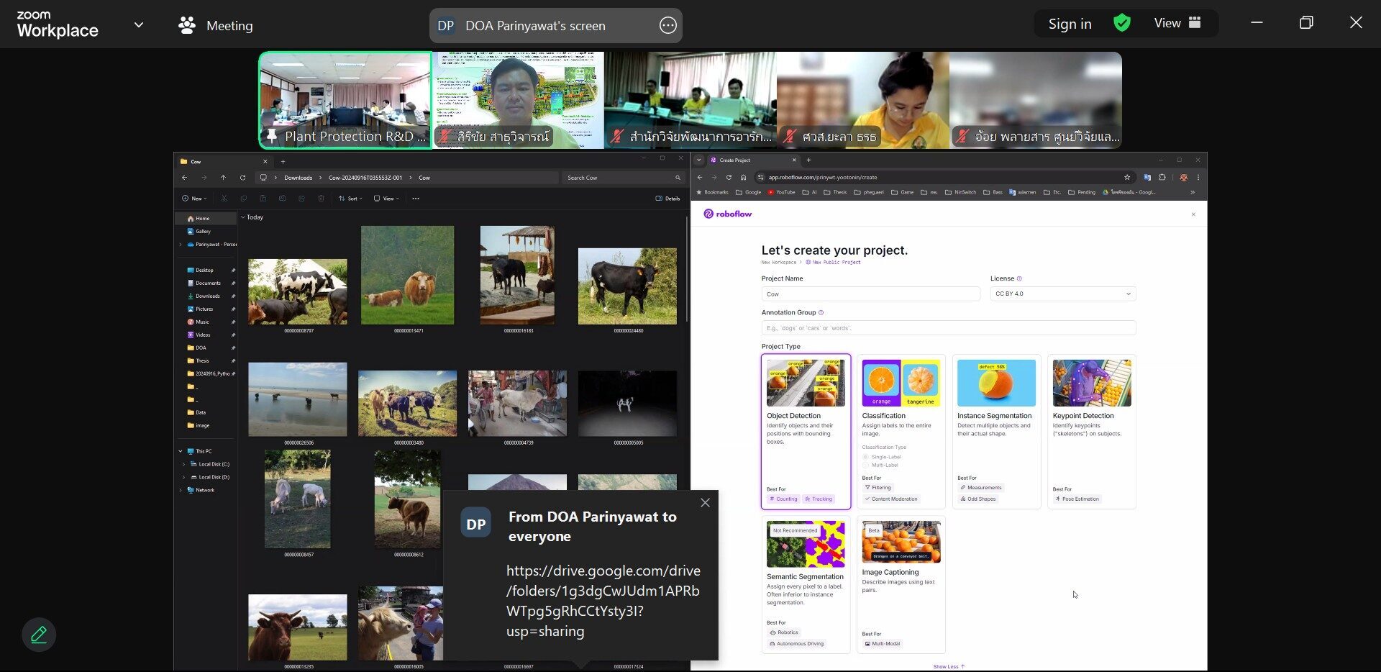Screen dimensions: 1381x672
Task: Open the Chrome profile avatar
Action: point(1183,177)
